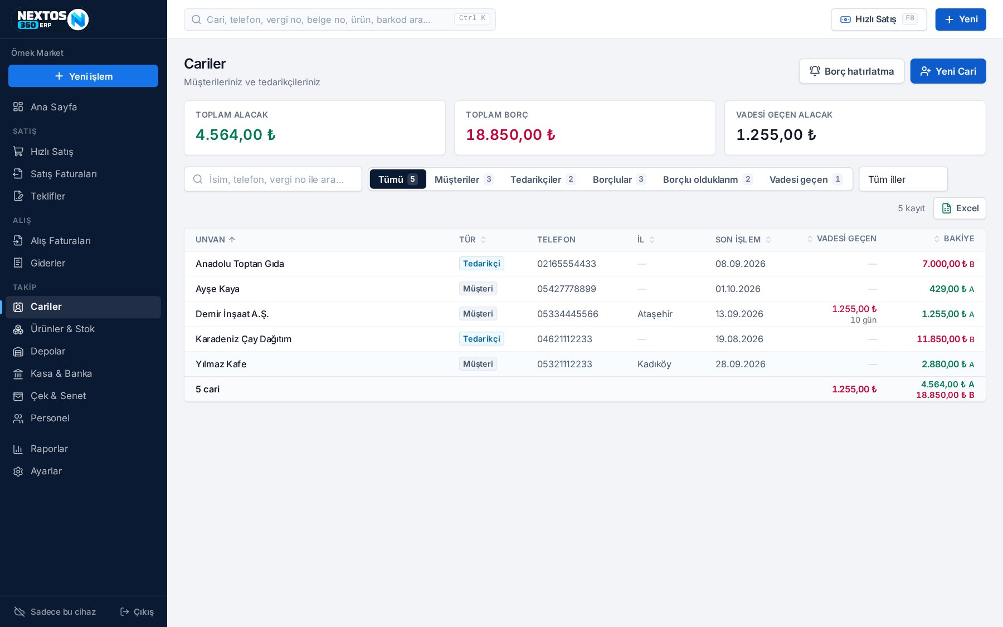Click the Yeni işlem sidebar button

tap(83, 76)
